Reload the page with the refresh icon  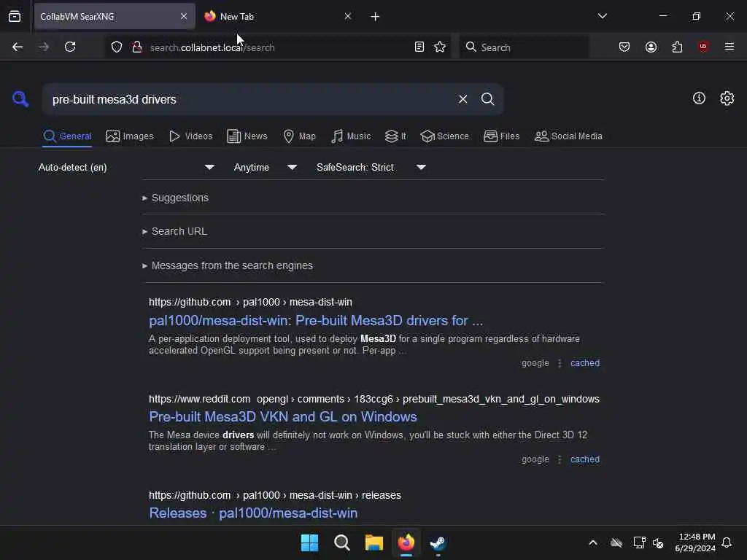70,47
